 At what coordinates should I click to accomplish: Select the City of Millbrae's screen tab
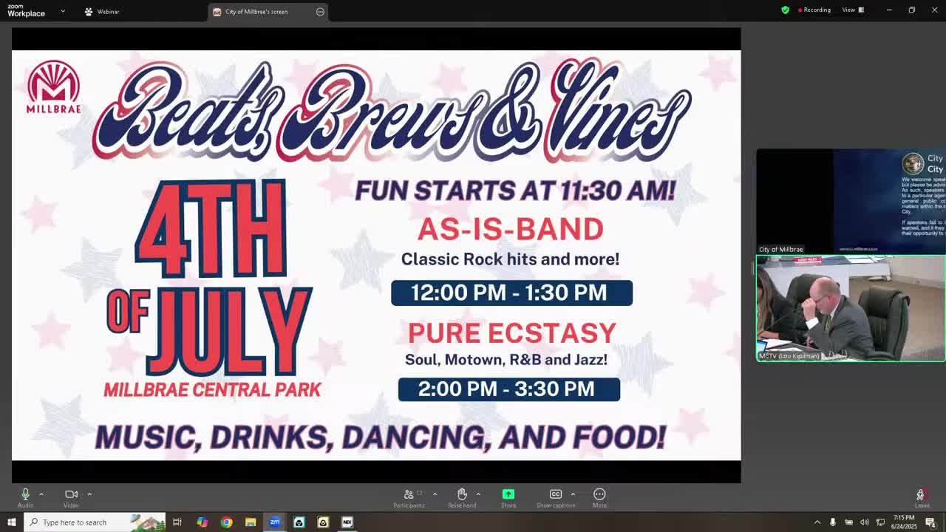click(268, 12)
